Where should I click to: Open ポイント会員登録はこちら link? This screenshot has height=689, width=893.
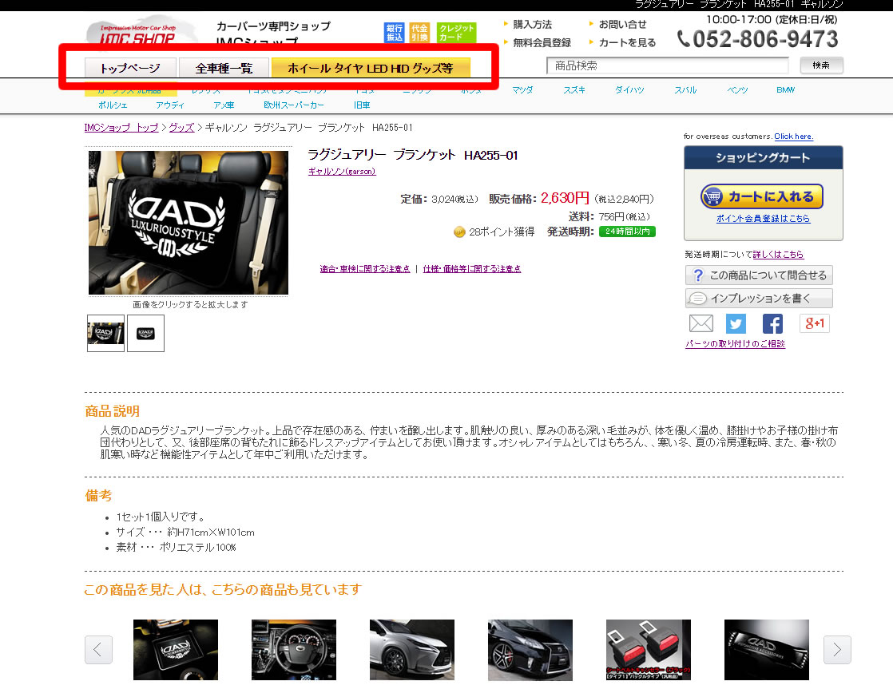pos(763,218)
